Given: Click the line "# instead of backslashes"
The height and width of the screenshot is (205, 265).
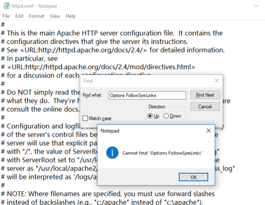Looking at the screenshot, I should click(102, 202).
